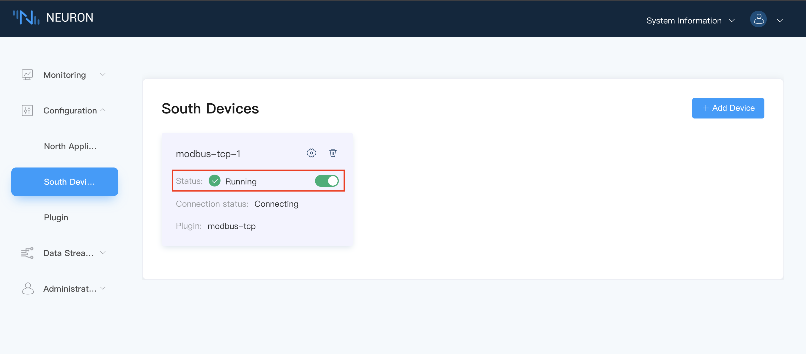
Task: Open the user account avatar icon
Action: coord(758,19)
